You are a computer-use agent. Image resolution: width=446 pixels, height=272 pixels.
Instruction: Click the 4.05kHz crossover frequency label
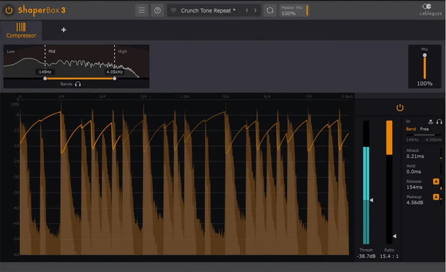coord(115,72)
